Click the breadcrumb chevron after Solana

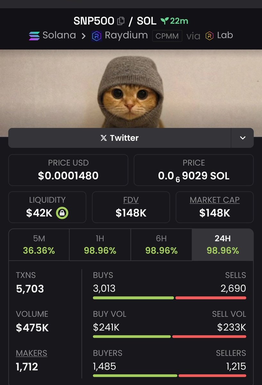(83, 36)
